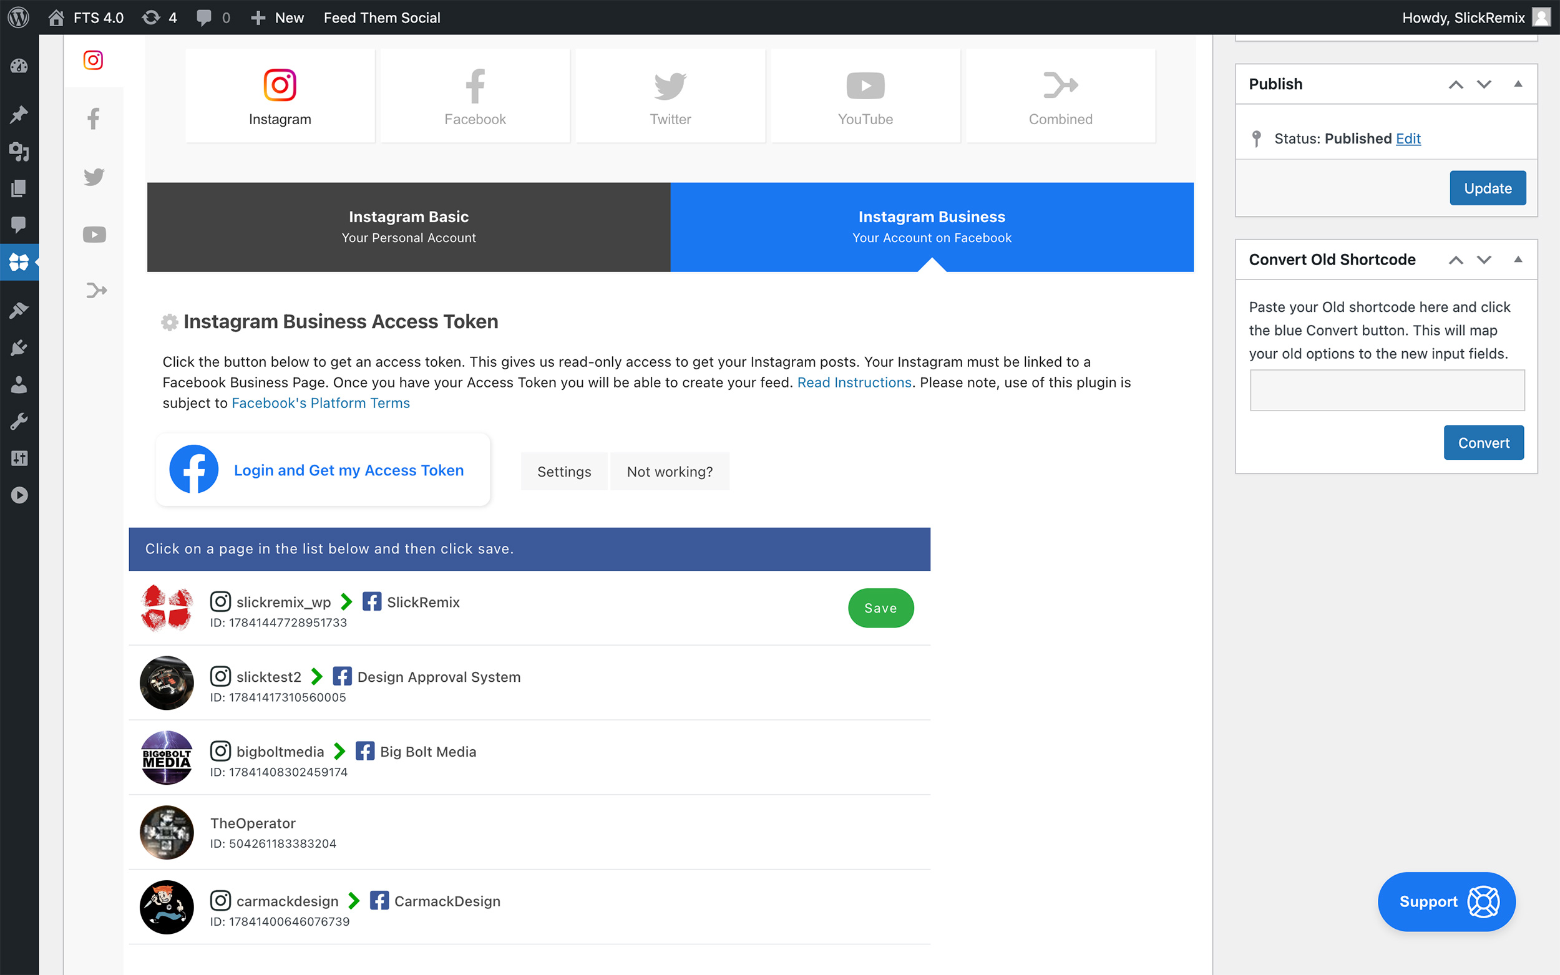This screenshot has width=1560, height=975.
Task: Open the WordPress logo menu
Action: (19, 17)
